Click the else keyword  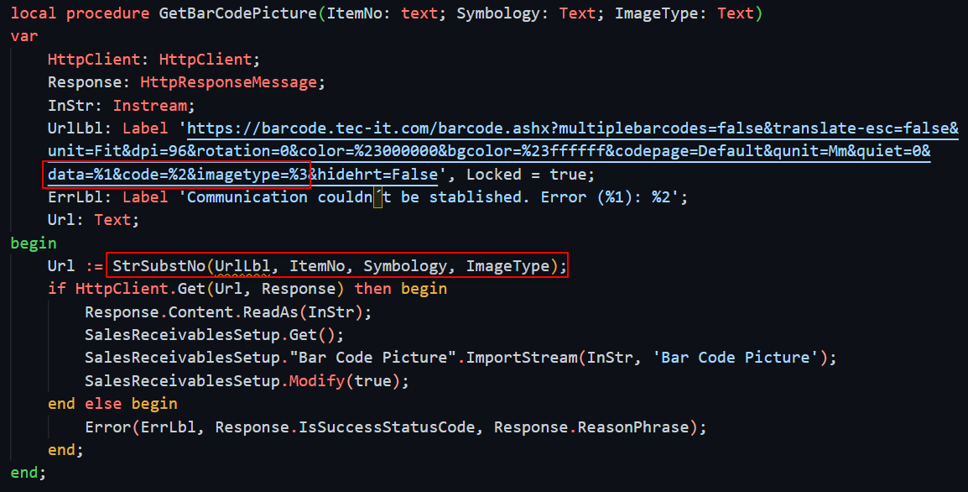tap(103, 404)
